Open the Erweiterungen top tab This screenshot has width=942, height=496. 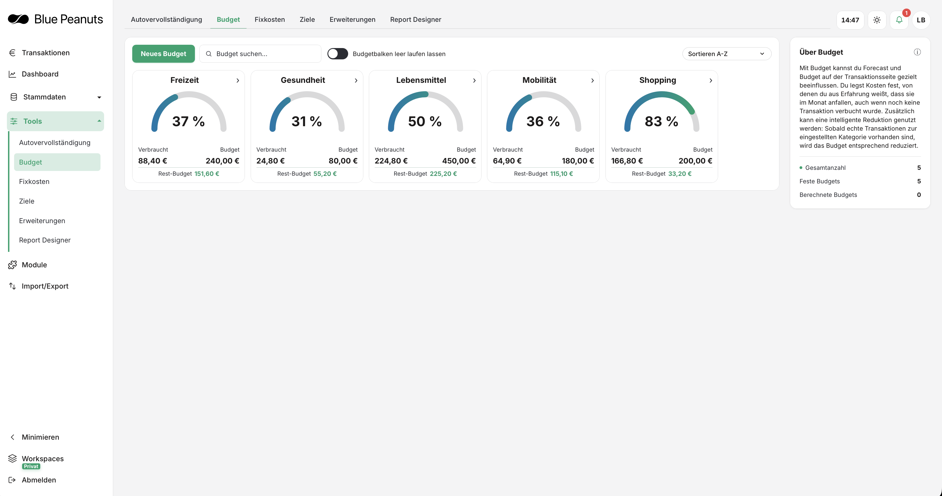(352, 19)
